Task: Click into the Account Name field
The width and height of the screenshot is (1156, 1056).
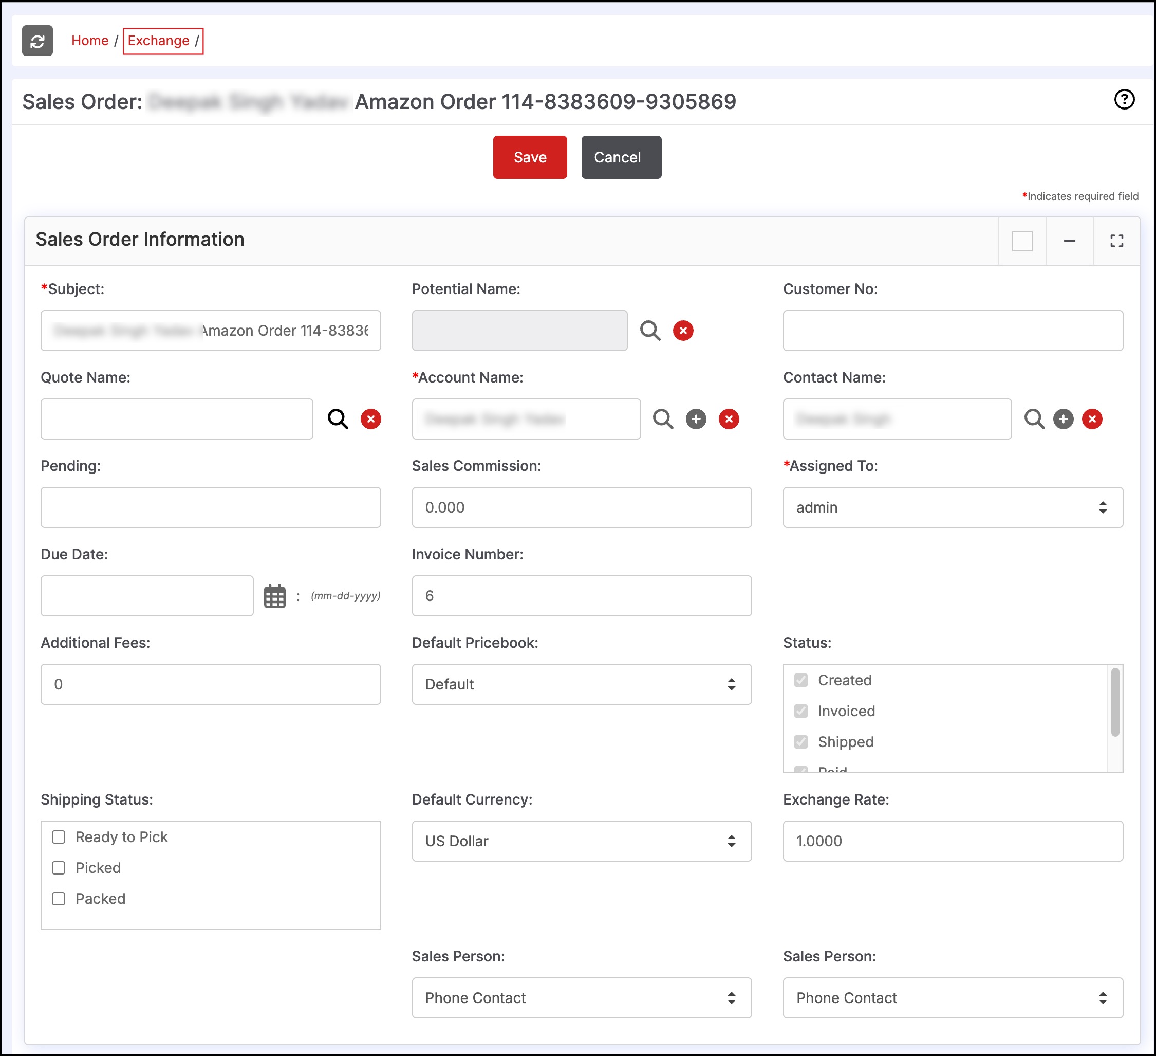Action: [x=526, y=419]
